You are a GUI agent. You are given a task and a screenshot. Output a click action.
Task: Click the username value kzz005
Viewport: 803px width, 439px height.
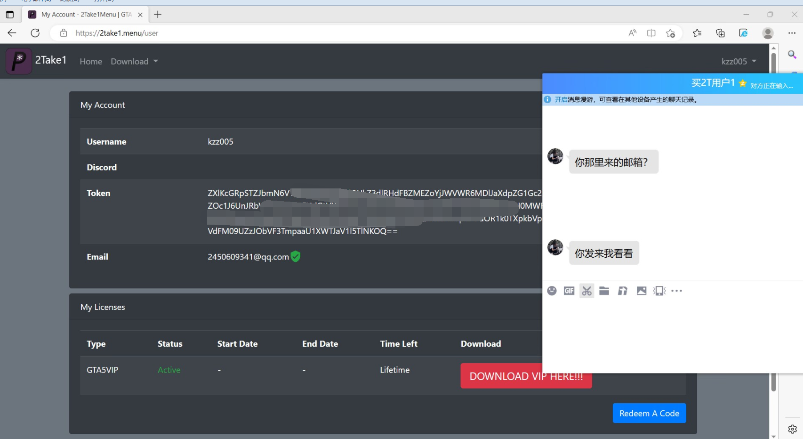coord(220,141)
